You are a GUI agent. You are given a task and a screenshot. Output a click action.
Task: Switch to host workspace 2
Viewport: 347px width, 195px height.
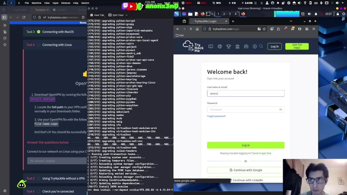pyautogui.click(x=19, y=3)
